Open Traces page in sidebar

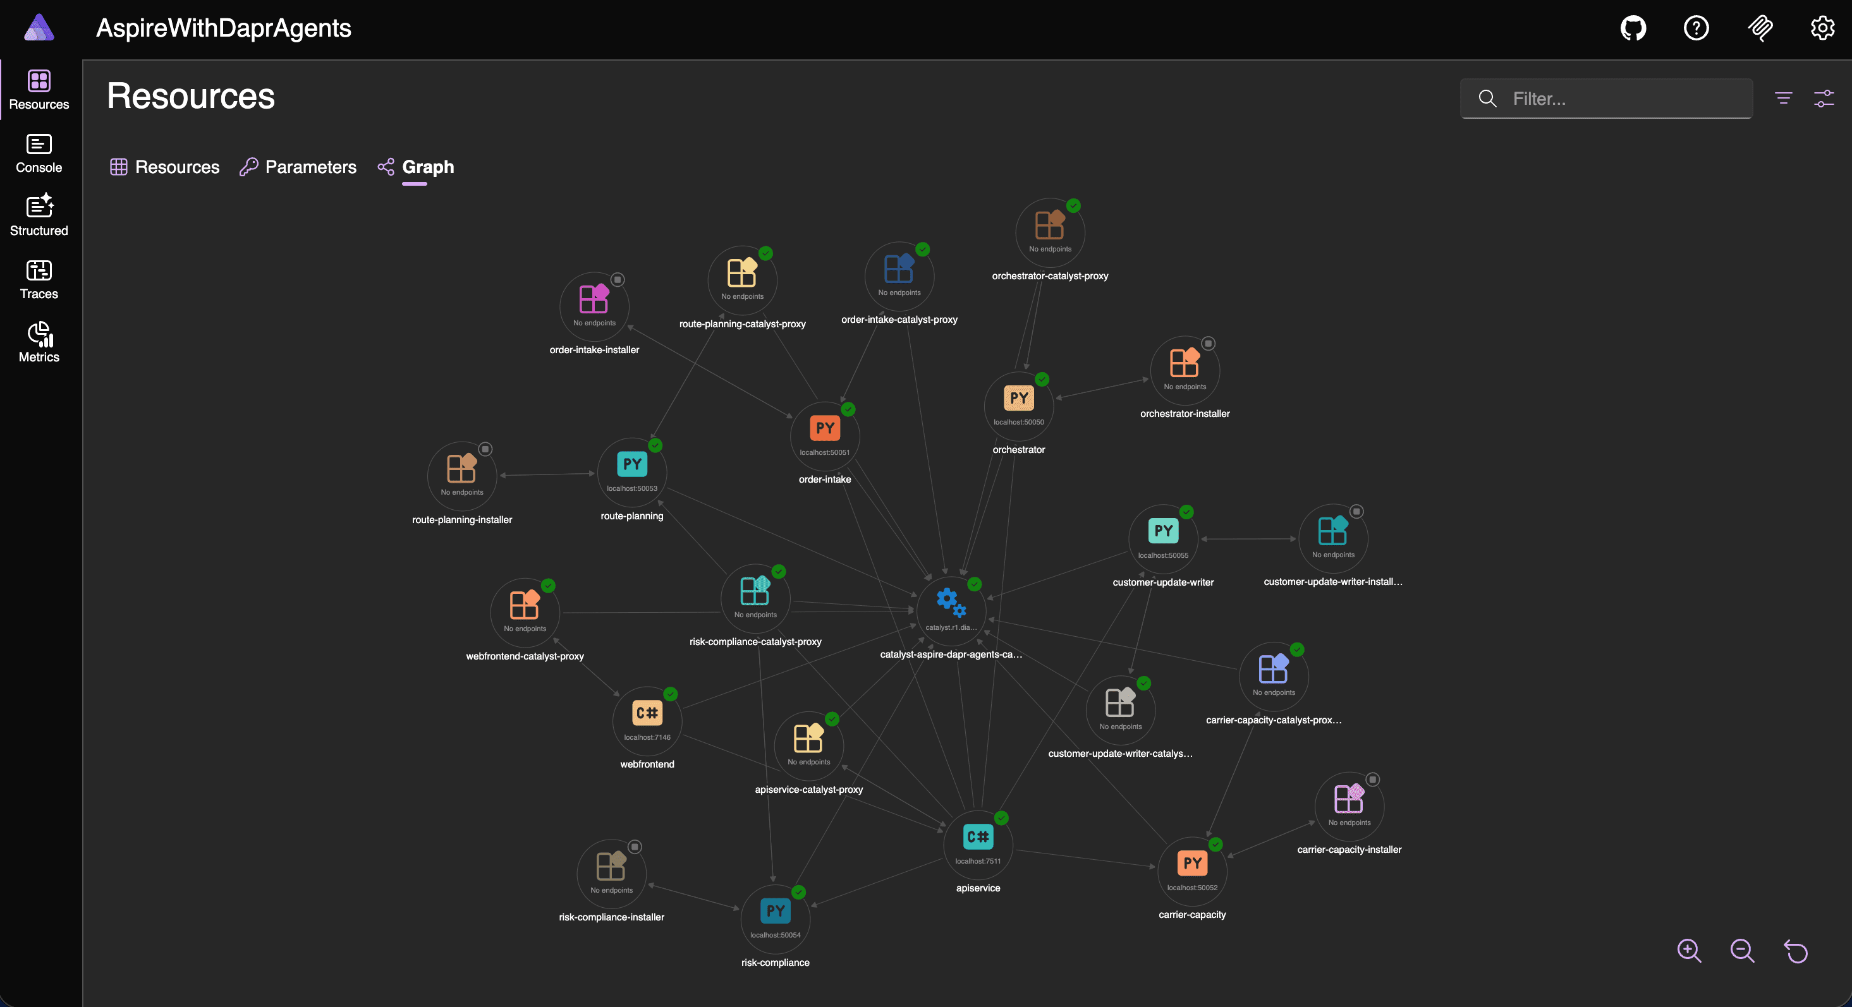click(x=39, y=280)
